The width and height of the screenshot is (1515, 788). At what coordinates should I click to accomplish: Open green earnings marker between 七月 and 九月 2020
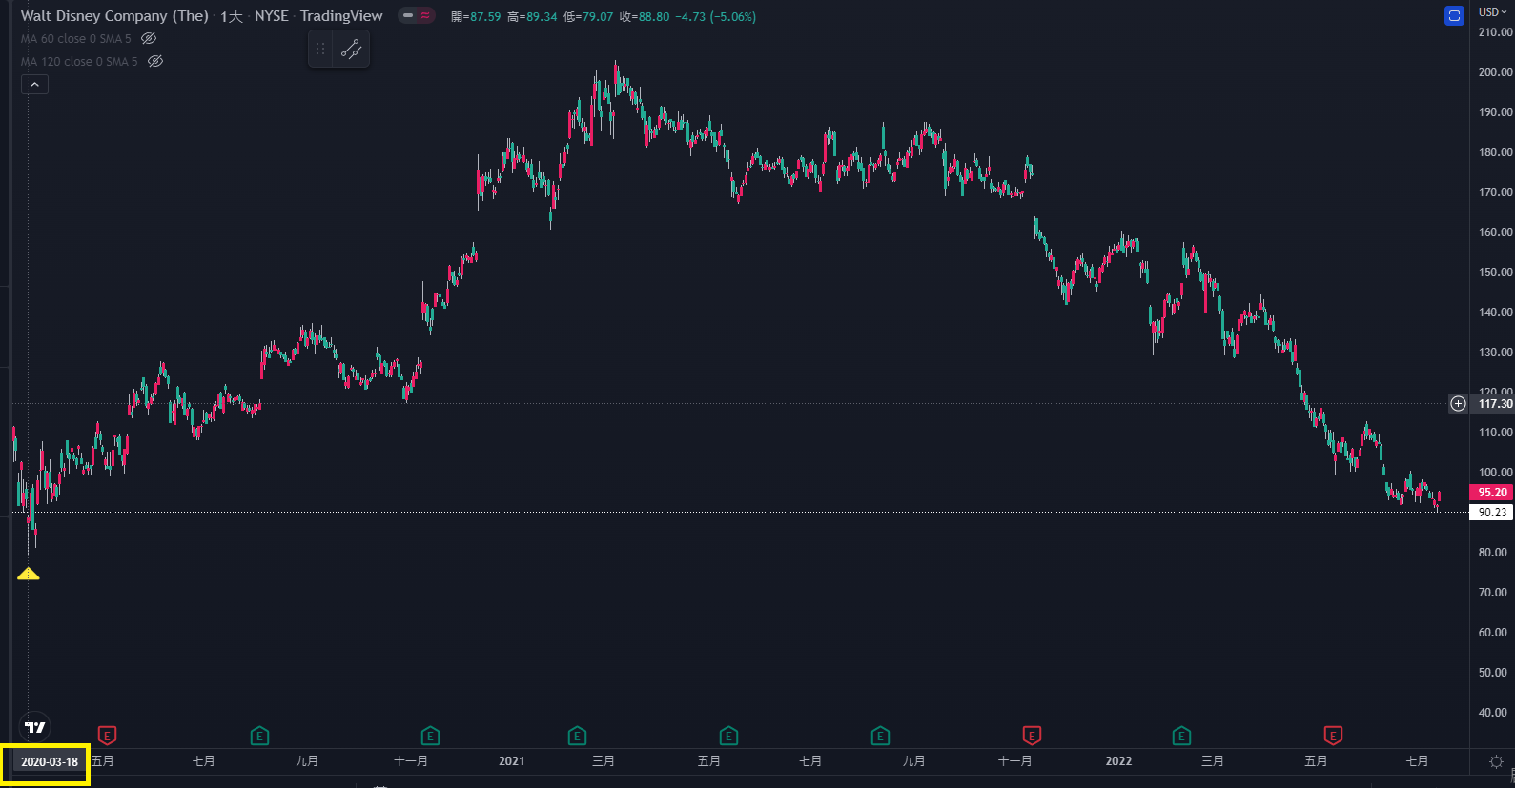pyautogui.click(x=259, y=736)
